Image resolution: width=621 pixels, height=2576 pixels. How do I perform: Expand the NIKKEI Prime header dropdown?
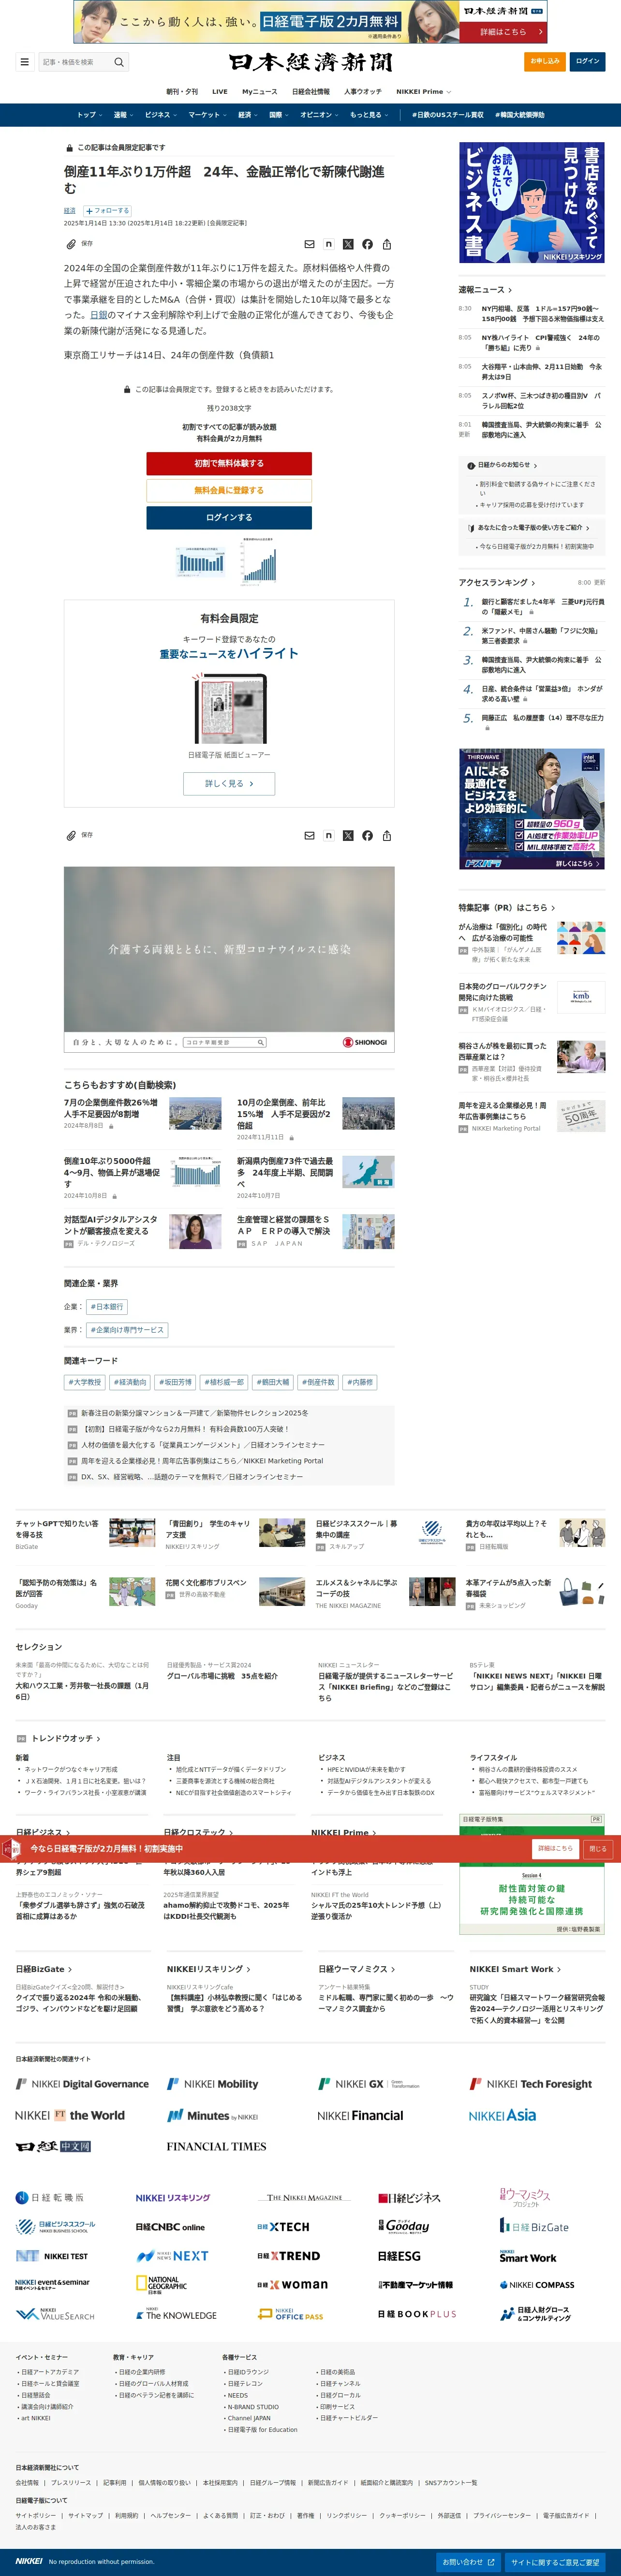[423, 91]
